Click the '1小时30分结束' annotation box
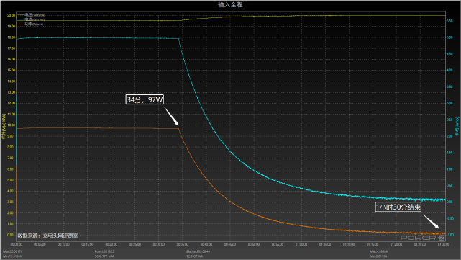 [x=398, y=207]
